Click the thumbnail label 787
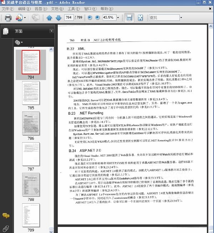 [x=31, y=169]
